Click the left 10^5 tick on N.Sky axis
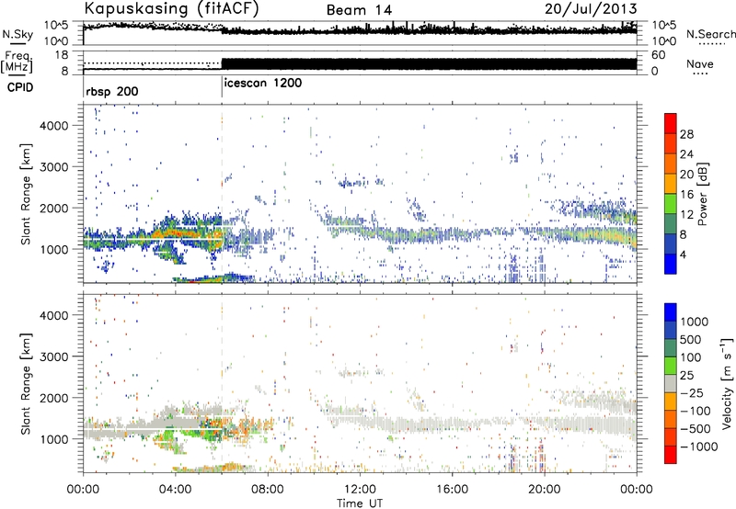This screenshot has width=736, height=509. click(56, 26)
